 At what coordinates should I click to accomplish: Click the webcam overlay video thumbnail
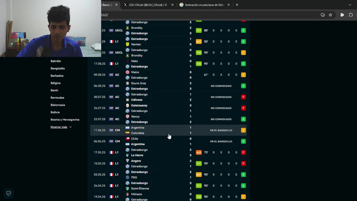coord(50,28)
